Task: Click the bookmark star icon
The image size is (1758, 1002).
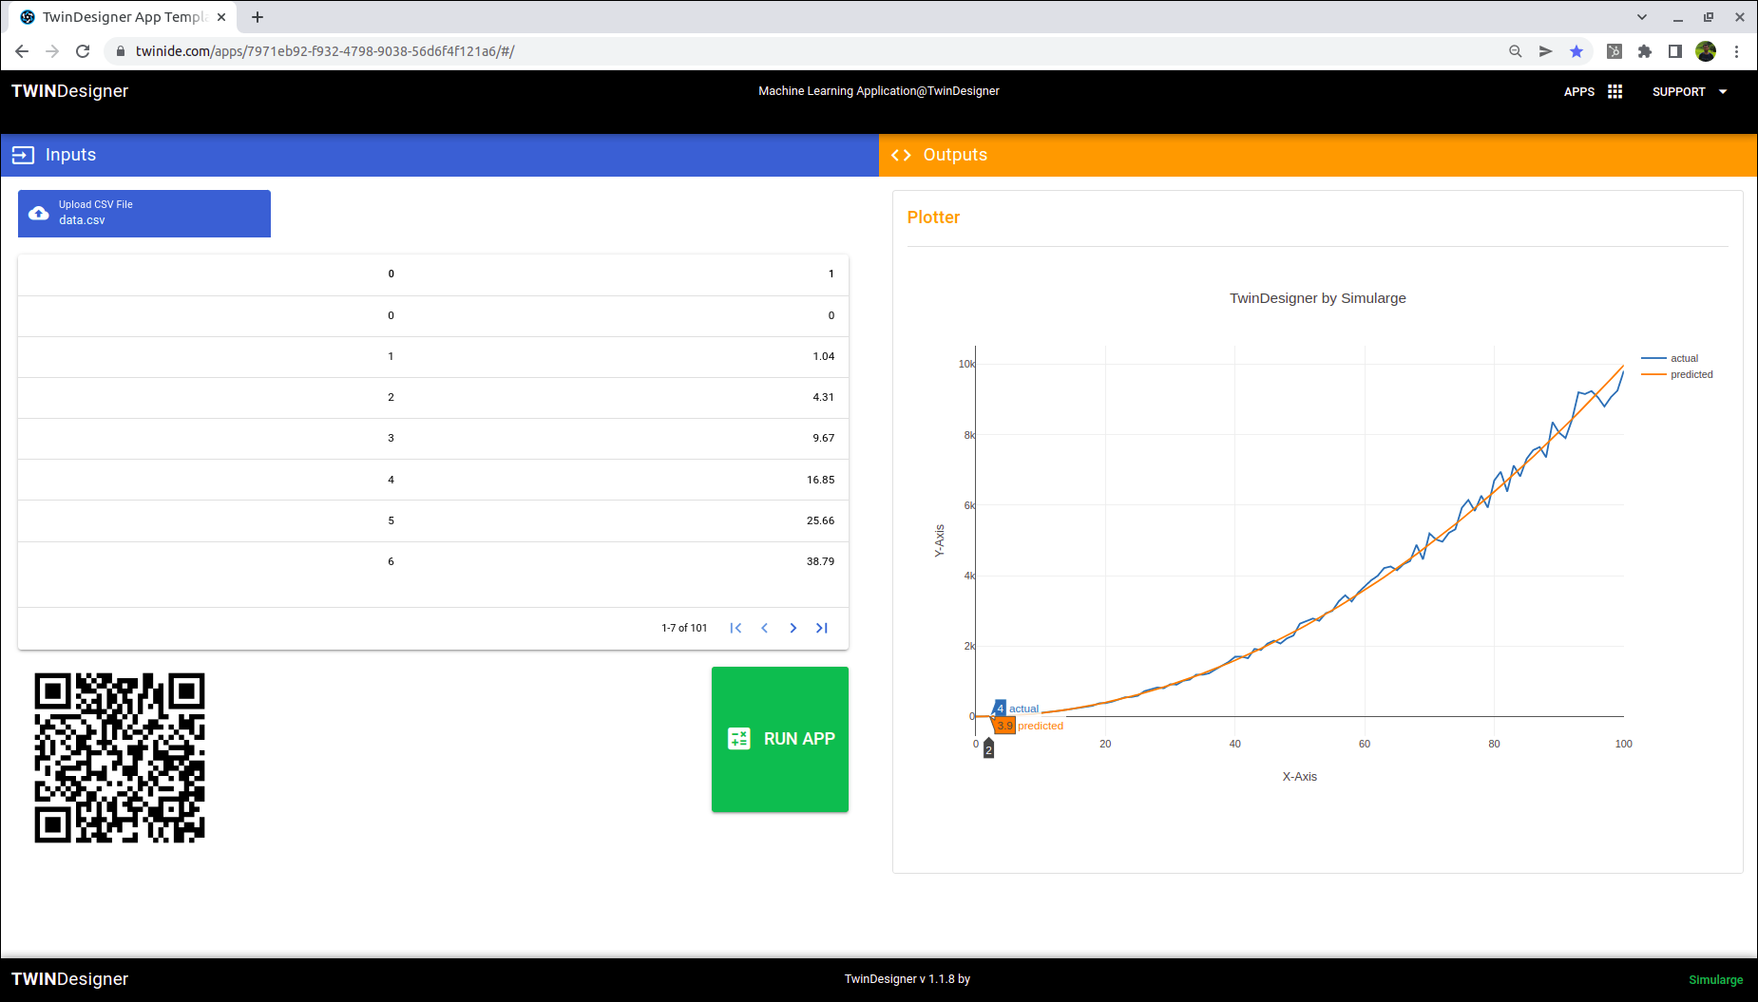Action: tap(1576, 51)
